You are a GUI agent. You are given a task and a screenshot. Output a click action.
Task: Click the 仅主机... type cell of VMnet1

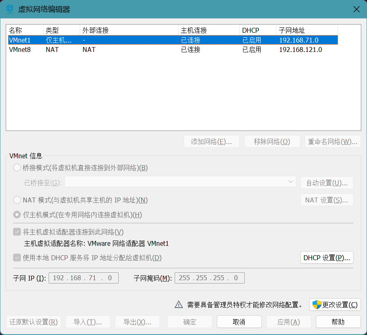click(x=59, y=40)
